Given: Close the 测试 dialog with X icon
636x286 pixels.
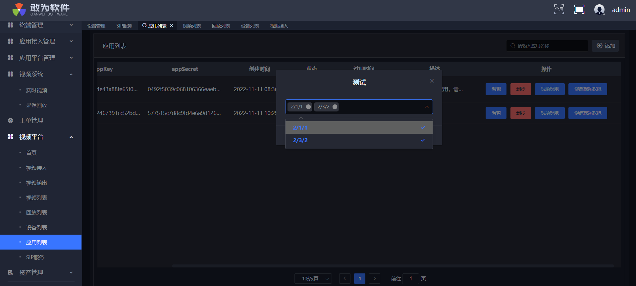Looking at the screenshot, I should [x=432, y=81].
